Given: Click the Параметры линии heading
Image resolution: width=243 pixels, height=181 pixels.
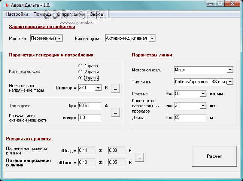Looking at the screenshot, I should 152,55.
